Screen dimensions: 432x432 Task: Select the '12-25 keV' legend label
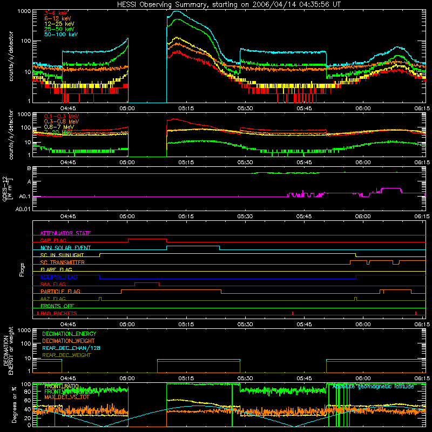[x=59, y=24]
